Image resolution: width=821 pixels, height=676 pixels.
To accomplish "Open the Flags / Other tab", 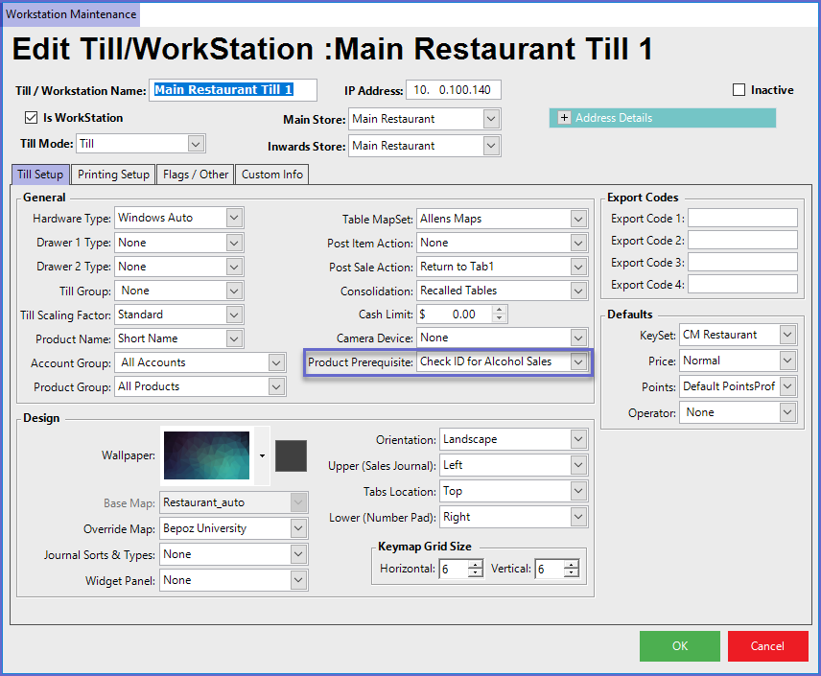I will (x=196, y=175).
